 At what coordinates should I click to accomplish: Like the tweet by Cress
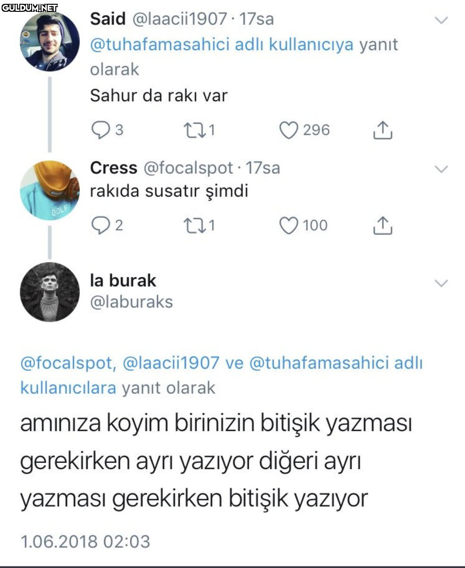click(x=289, y=225)
